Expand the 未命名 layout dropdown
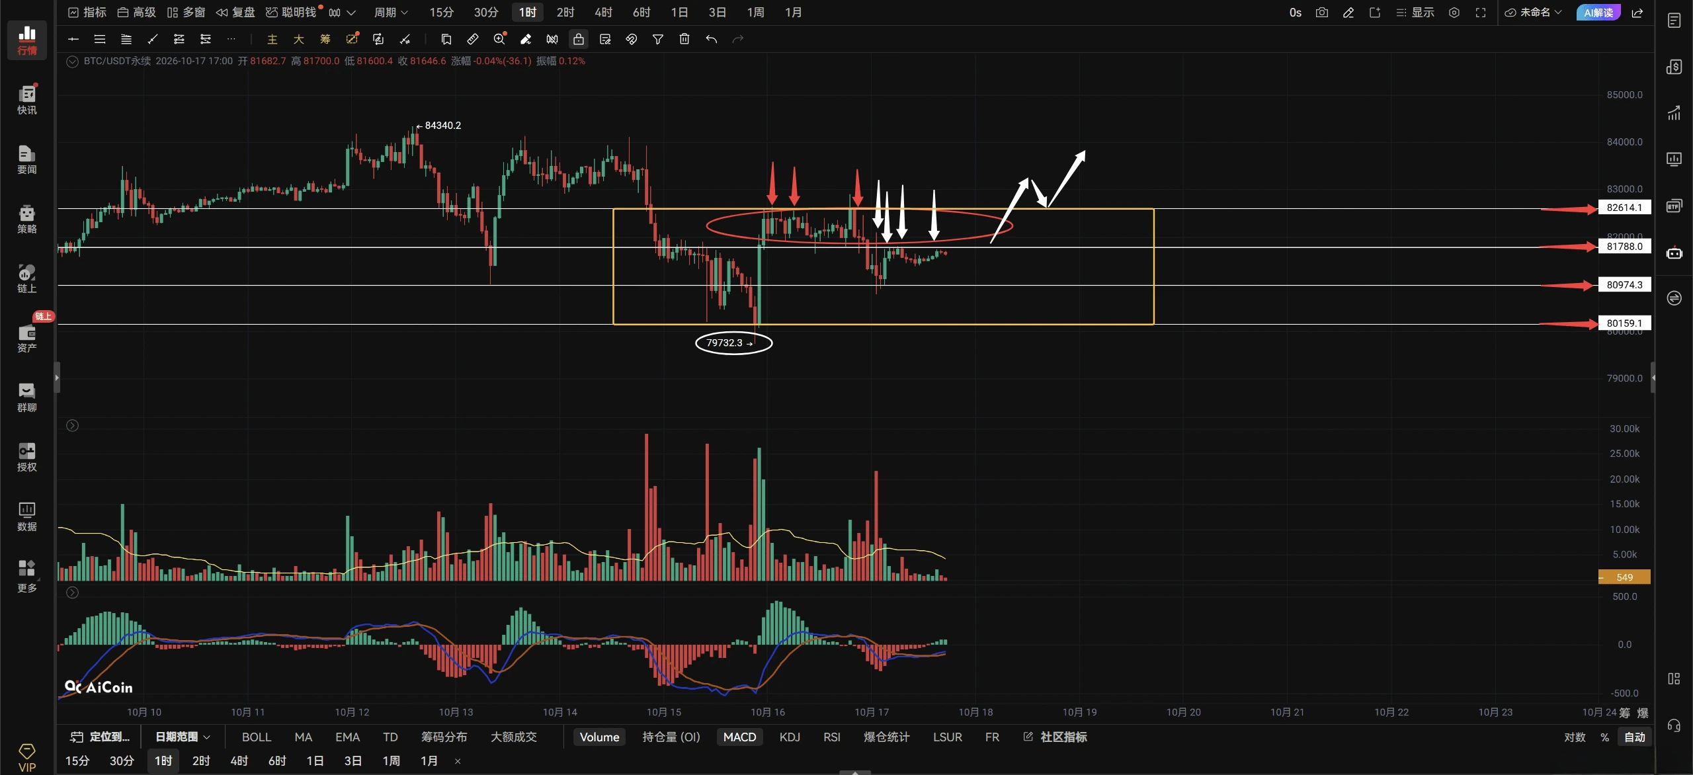Screen dimensions: 1693x775 (x=1534, y=13)
